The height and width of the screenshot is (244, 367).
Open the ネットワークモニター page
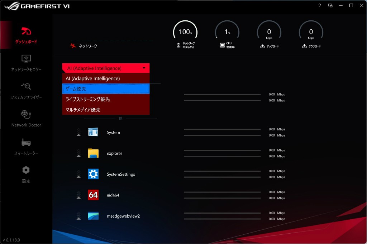(x=26, y=63)
